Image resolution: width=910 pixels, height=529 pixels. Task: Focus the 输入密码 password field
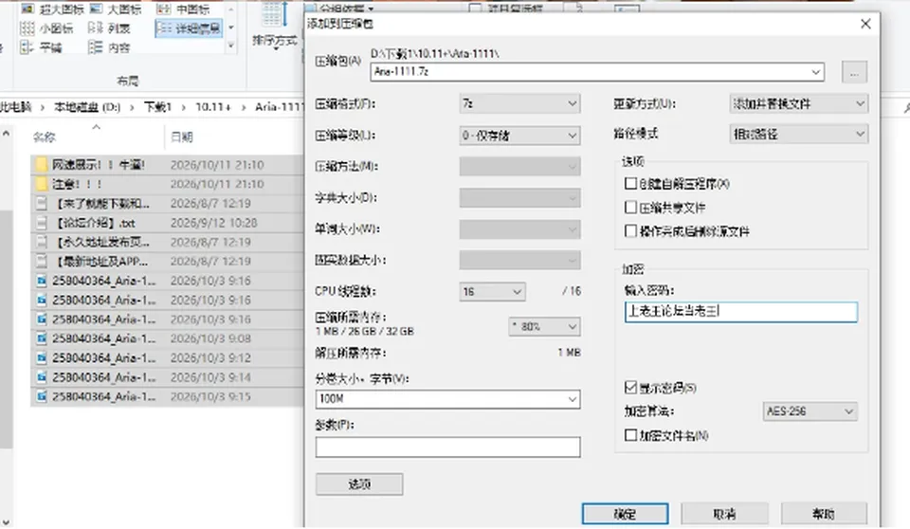pos(741,312)
